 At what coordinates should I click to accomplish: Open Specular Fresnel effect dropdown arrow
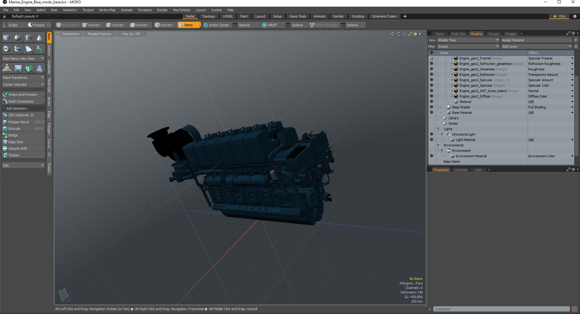(x=572, y=58)
